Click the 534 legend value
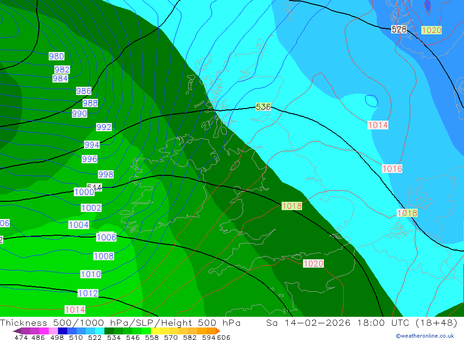 pyautogui.click(x=114, y=337)
